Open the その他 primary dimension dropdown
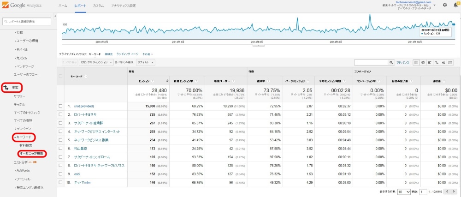This screenshot has height=197, width=461. click(x=148, y=54)
